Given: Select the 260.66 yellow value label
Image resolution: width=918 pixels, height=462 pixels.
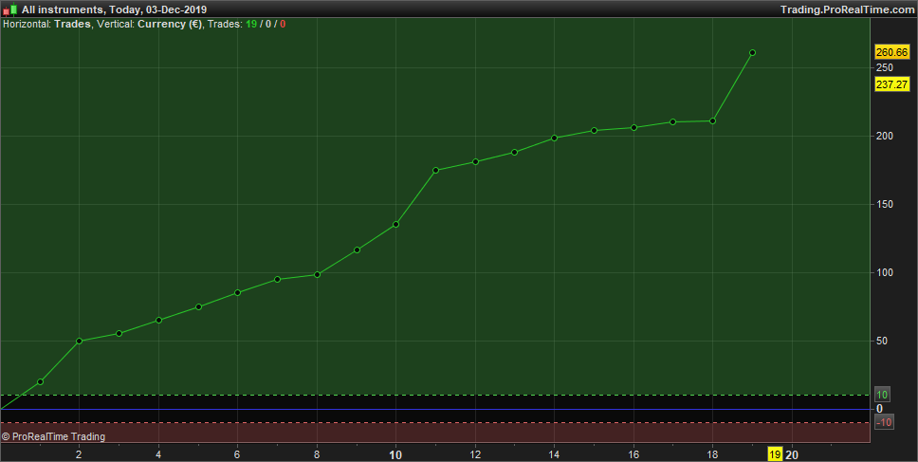Looking at the screenshot, I should (891, 52).
